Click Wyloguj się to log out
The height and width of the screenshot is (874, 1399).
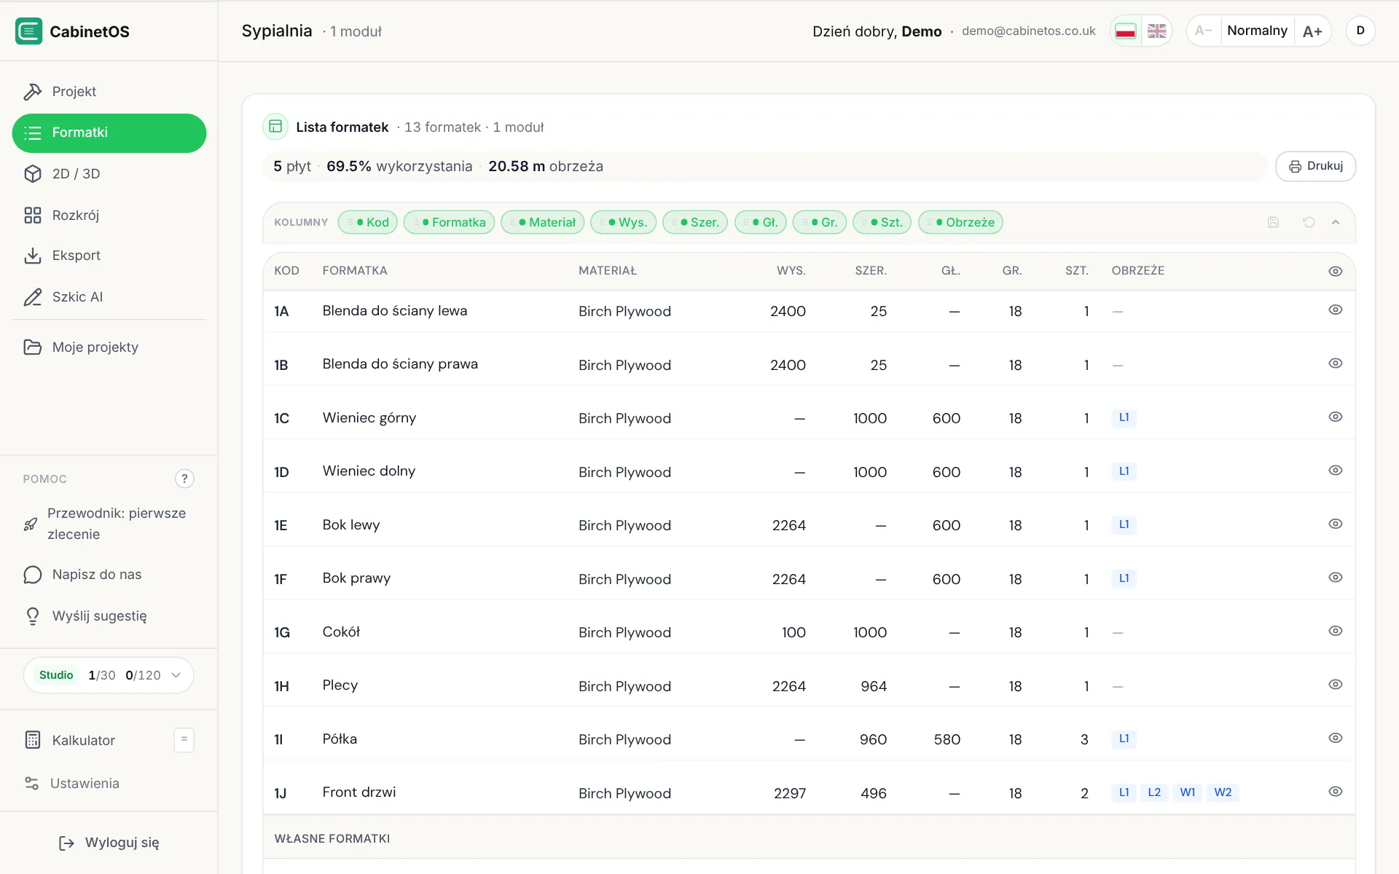point(109,843)
